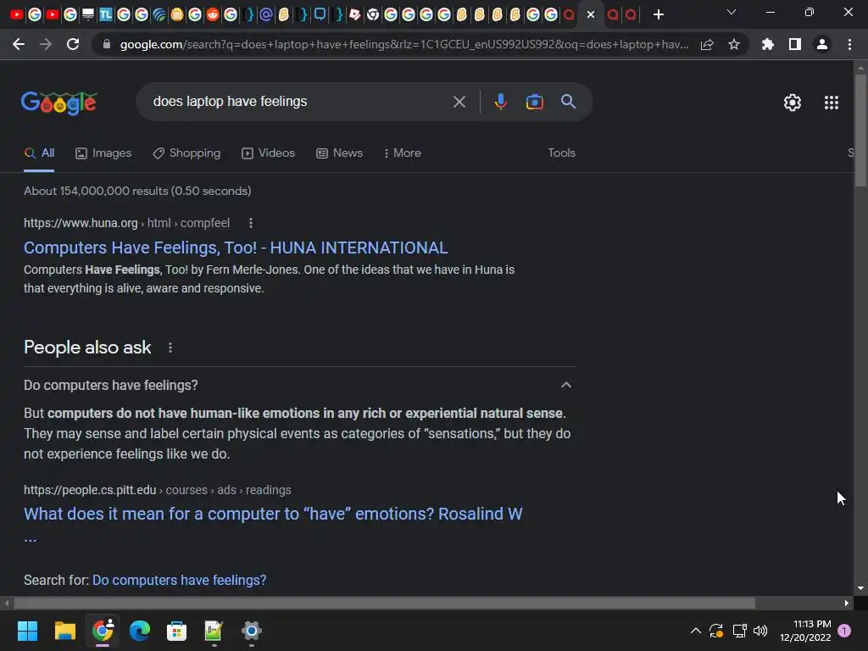Open People also ask options menu
Viewport: 868px width, 651px height.
point(170,348)
